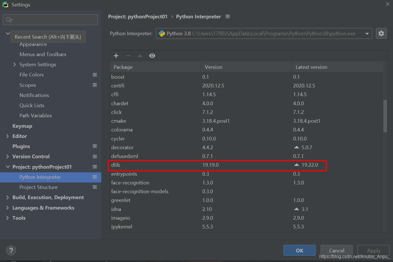Click the help question mark icon
This screenshot has width=393, height=262.
[11, 250]
